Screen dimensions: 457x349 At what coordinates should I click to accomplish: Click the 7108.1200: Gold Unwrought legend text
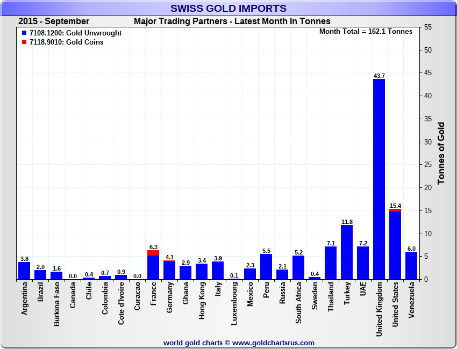[x=75, y=33]
